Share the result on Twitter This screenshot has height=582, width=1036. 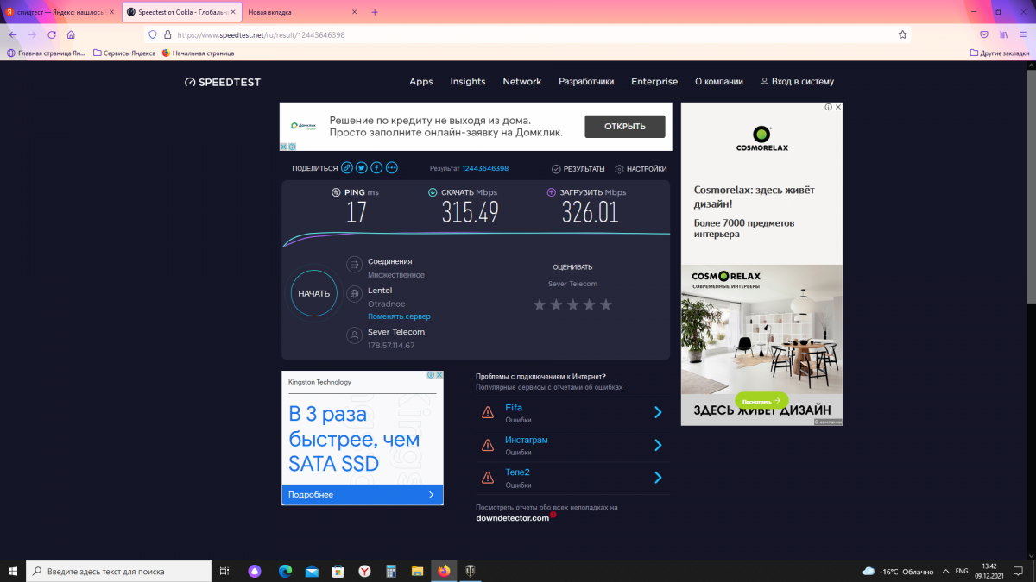point(362,168)
